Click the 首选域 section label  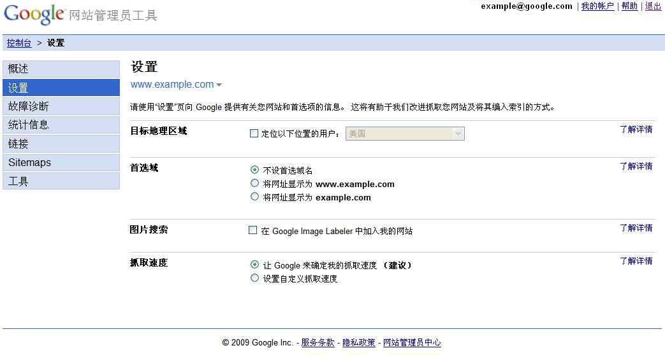pos(143,167)
